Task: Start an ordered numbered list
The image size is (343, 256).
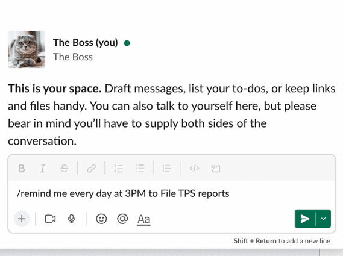Action: (119, 169)
